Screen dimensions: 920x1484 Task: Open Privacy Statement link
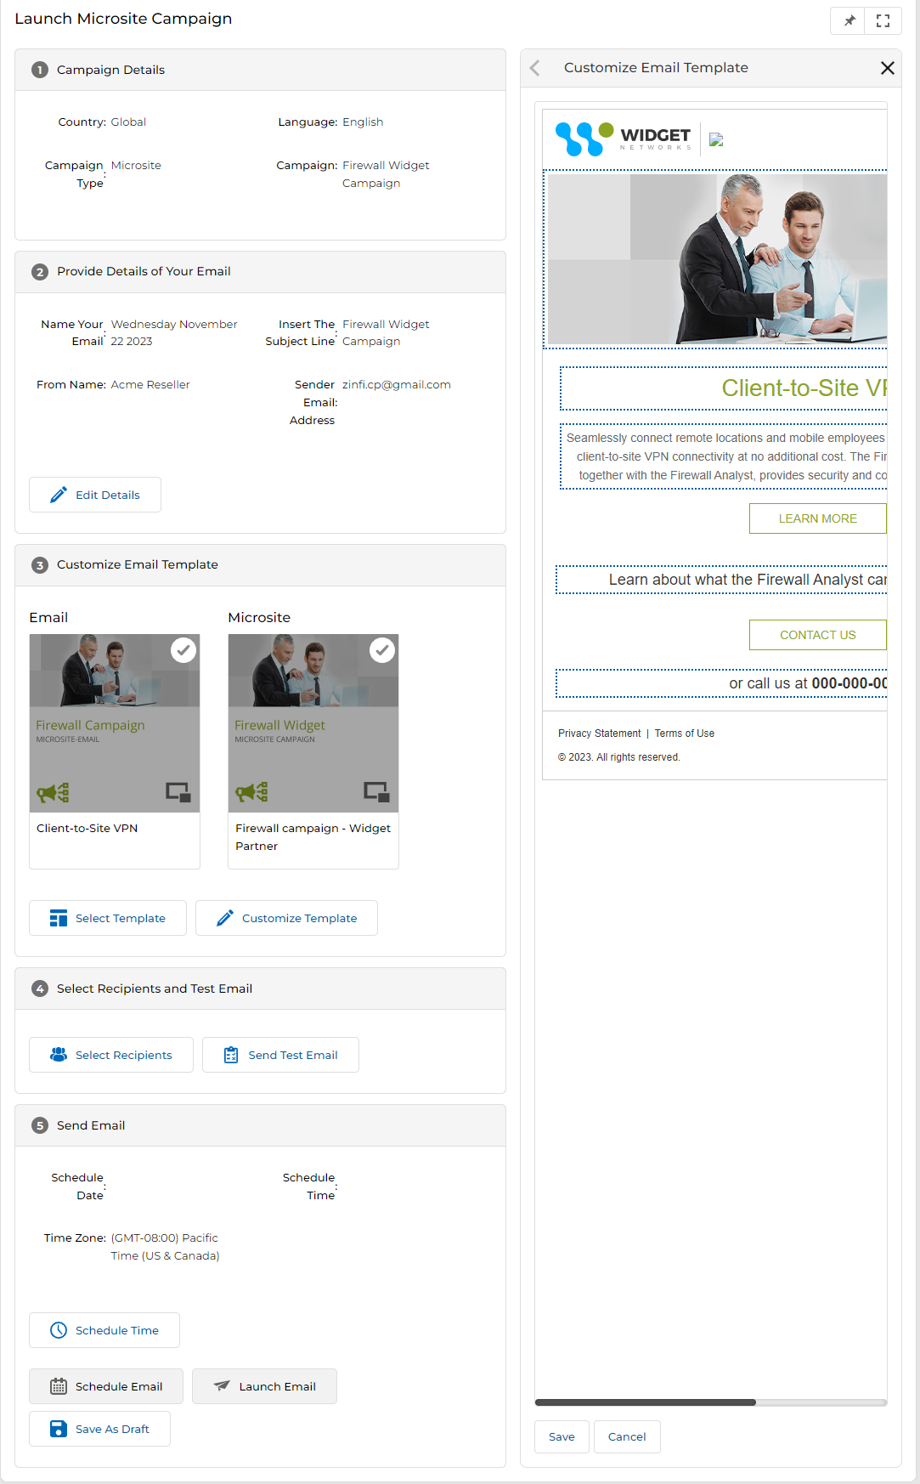click(x=600, y=734)
